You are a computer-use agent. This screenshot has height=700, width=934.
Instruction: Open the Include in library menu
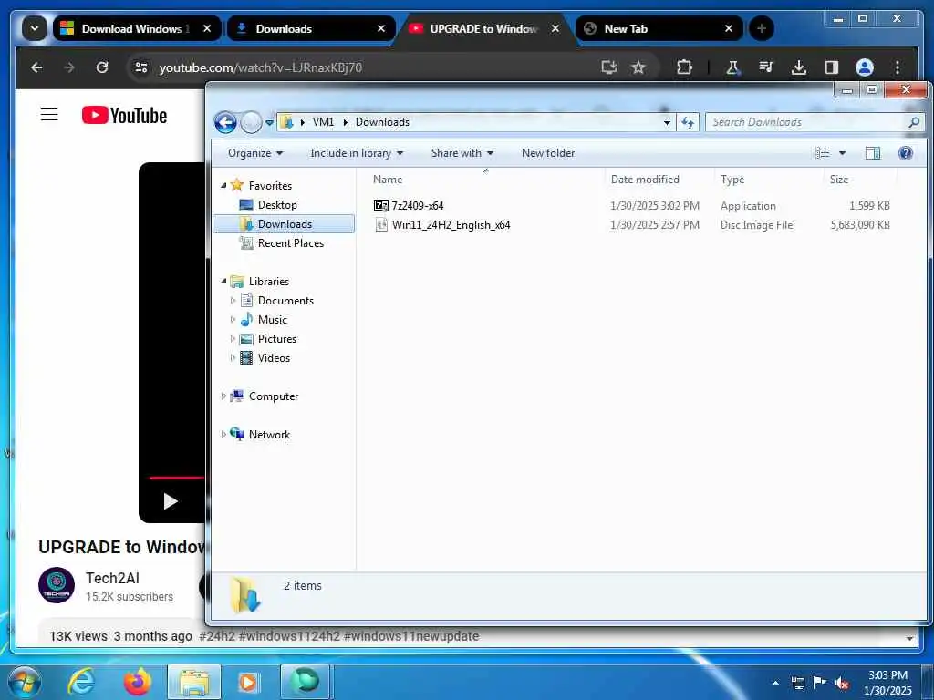pyautogui.click(x=357, y=153)
